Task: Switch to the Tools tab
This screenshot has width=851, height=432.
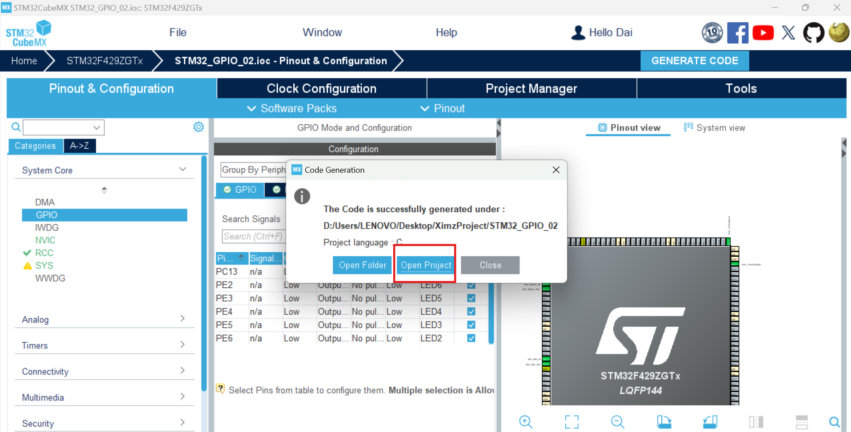Action: pos(741,88)
